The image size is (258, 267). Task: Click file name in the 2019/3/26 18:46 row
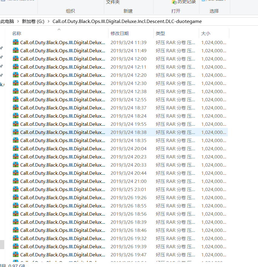(63, 230)
